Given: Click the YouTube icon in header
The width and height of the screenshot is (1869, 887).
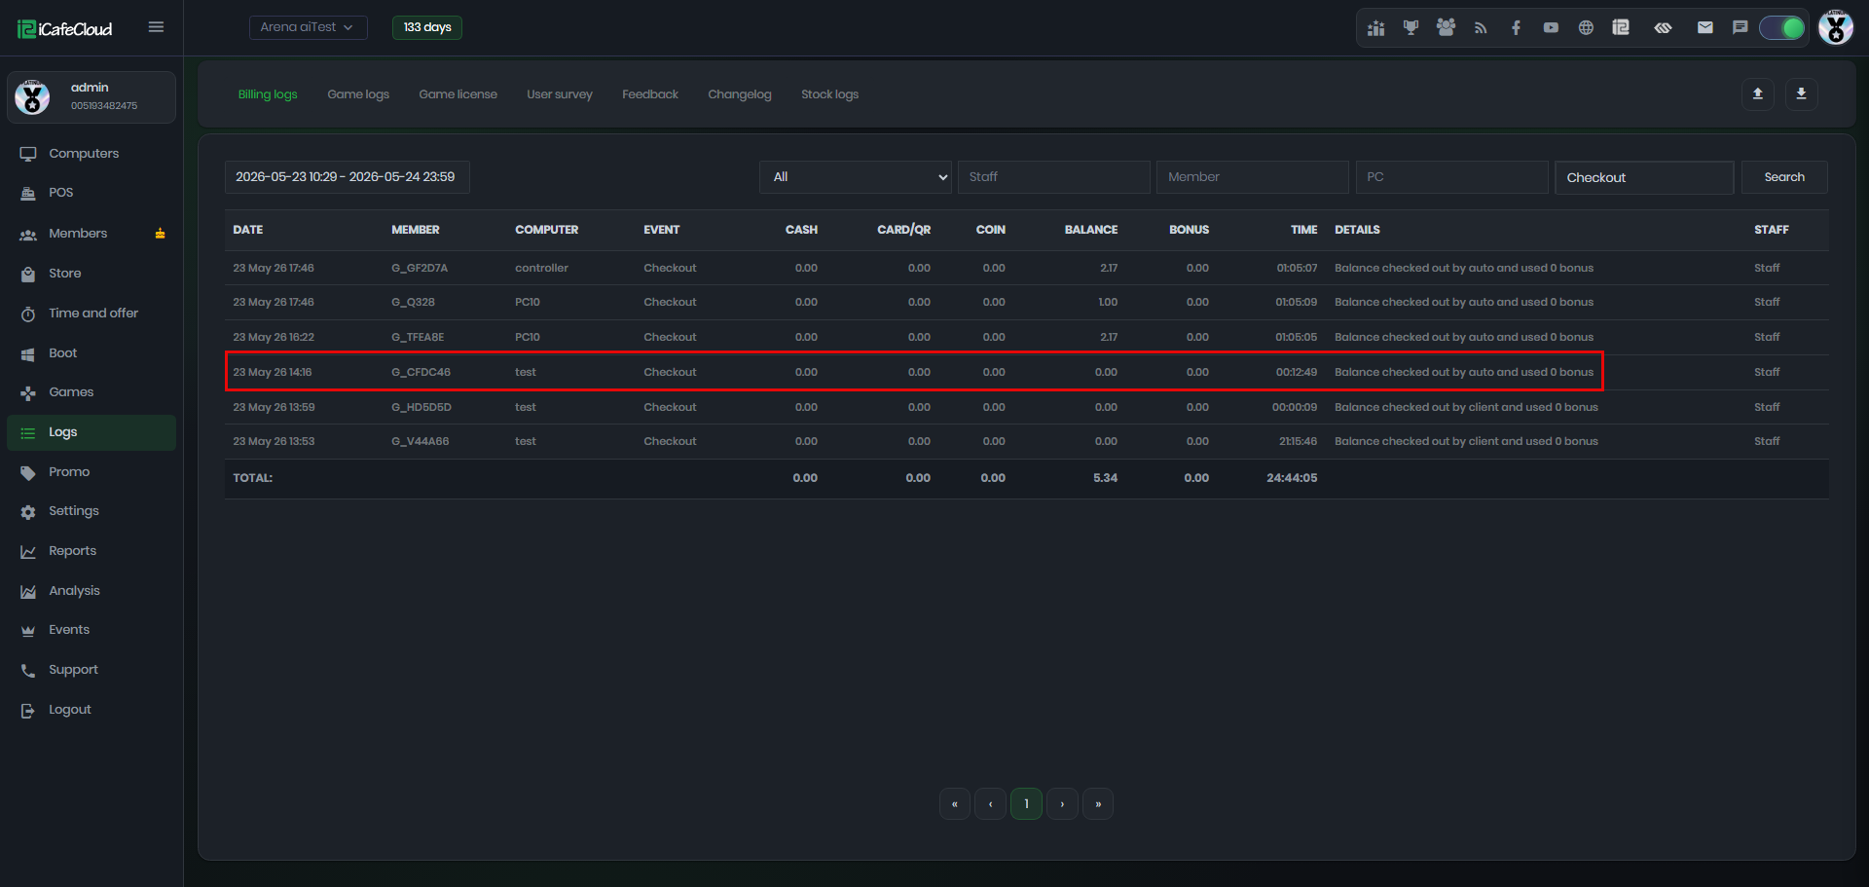Looking at the screenshot, I should [1551, 27].
